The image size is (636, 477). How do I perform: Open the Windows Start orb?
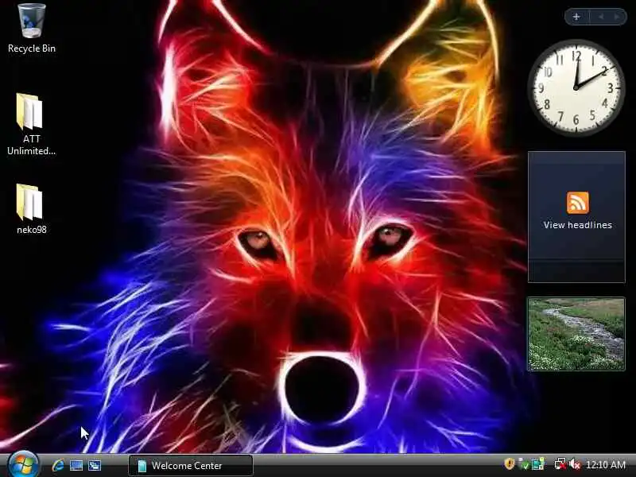[23, 465]
